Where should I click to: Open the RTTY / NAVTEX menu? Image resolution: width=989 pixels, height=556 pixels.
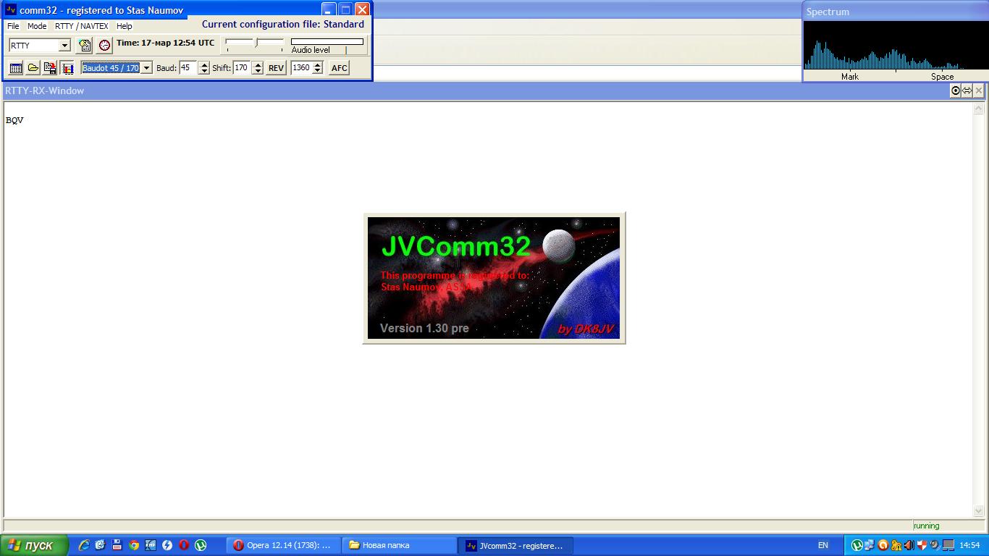pos(81,26)
